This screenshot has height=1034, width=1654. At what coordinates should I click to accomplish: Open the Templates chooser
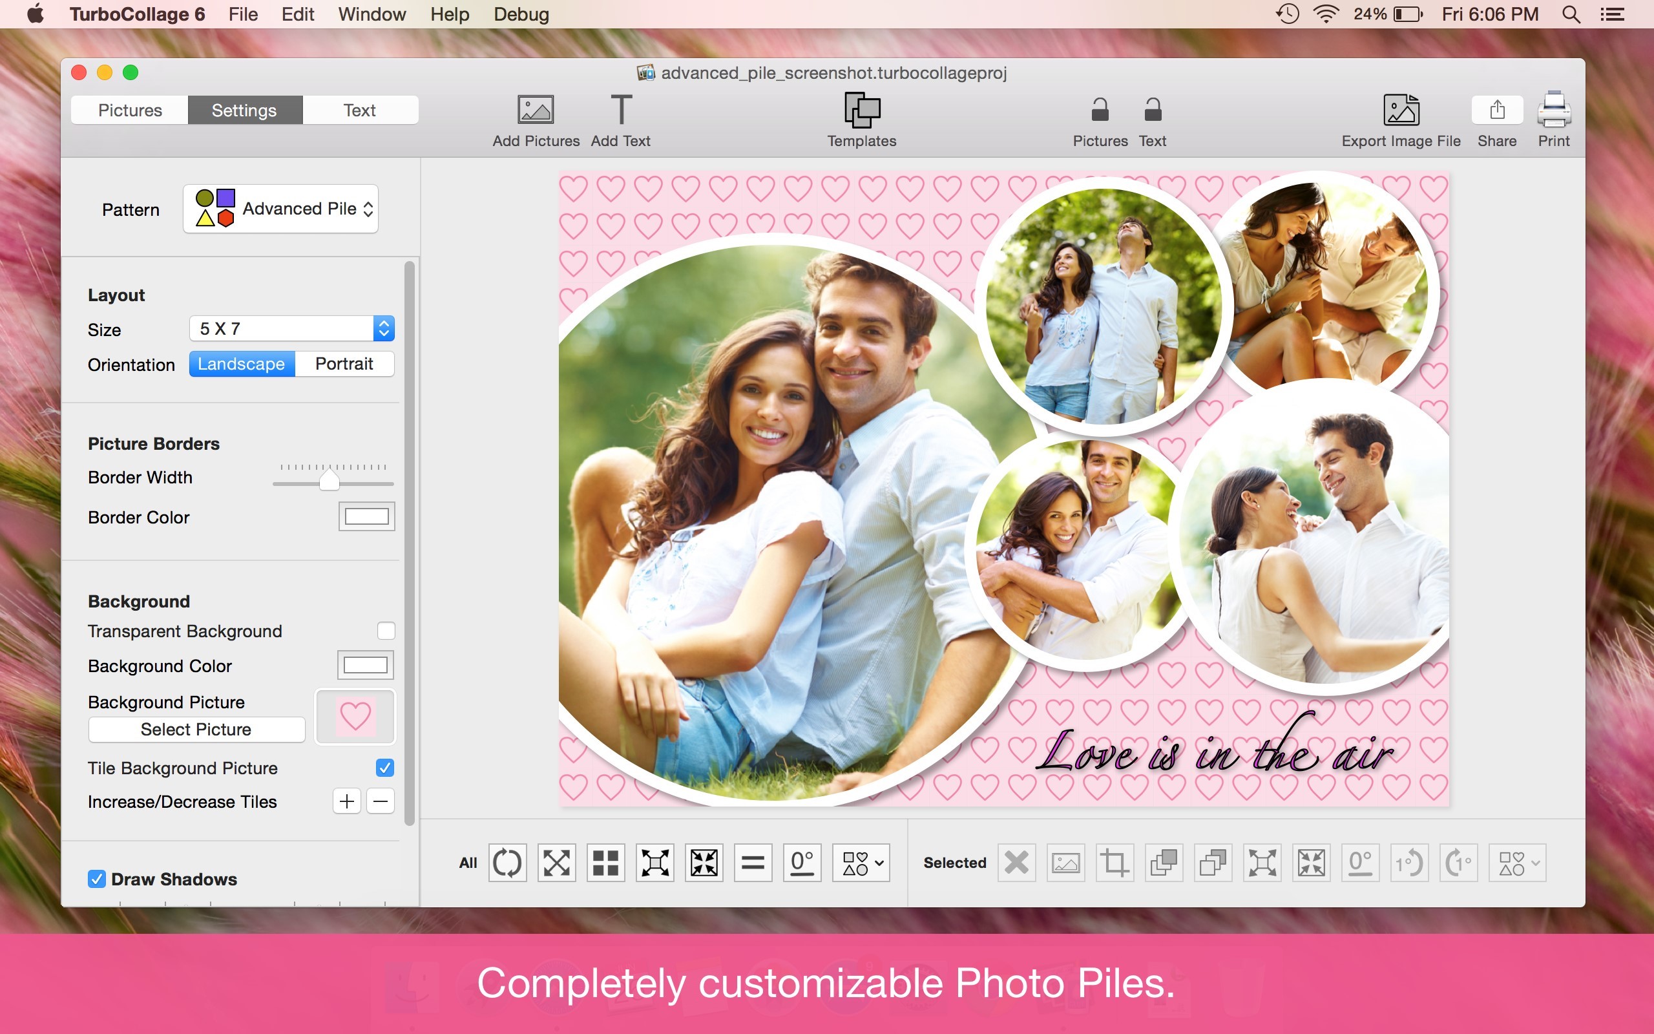coord(861,110)
